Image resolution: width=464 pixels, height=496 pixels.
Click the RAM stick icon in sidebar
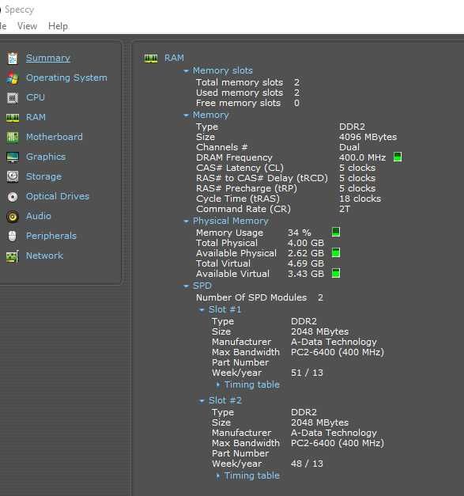click(x=13, y=118)
